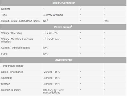Open footnote 4 next to No

pyautogui.click(x=47, y=20)
